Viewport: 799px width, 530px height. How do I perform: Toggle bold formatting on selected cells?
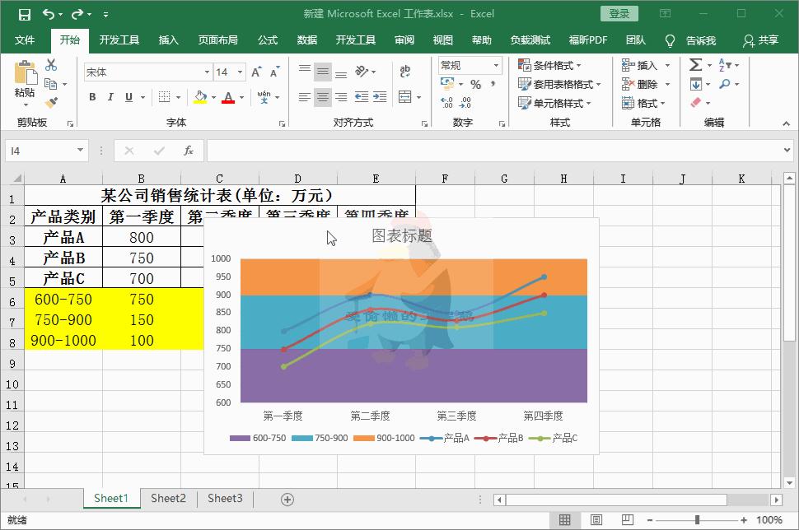pyautogui.click(x=92, y=97)
